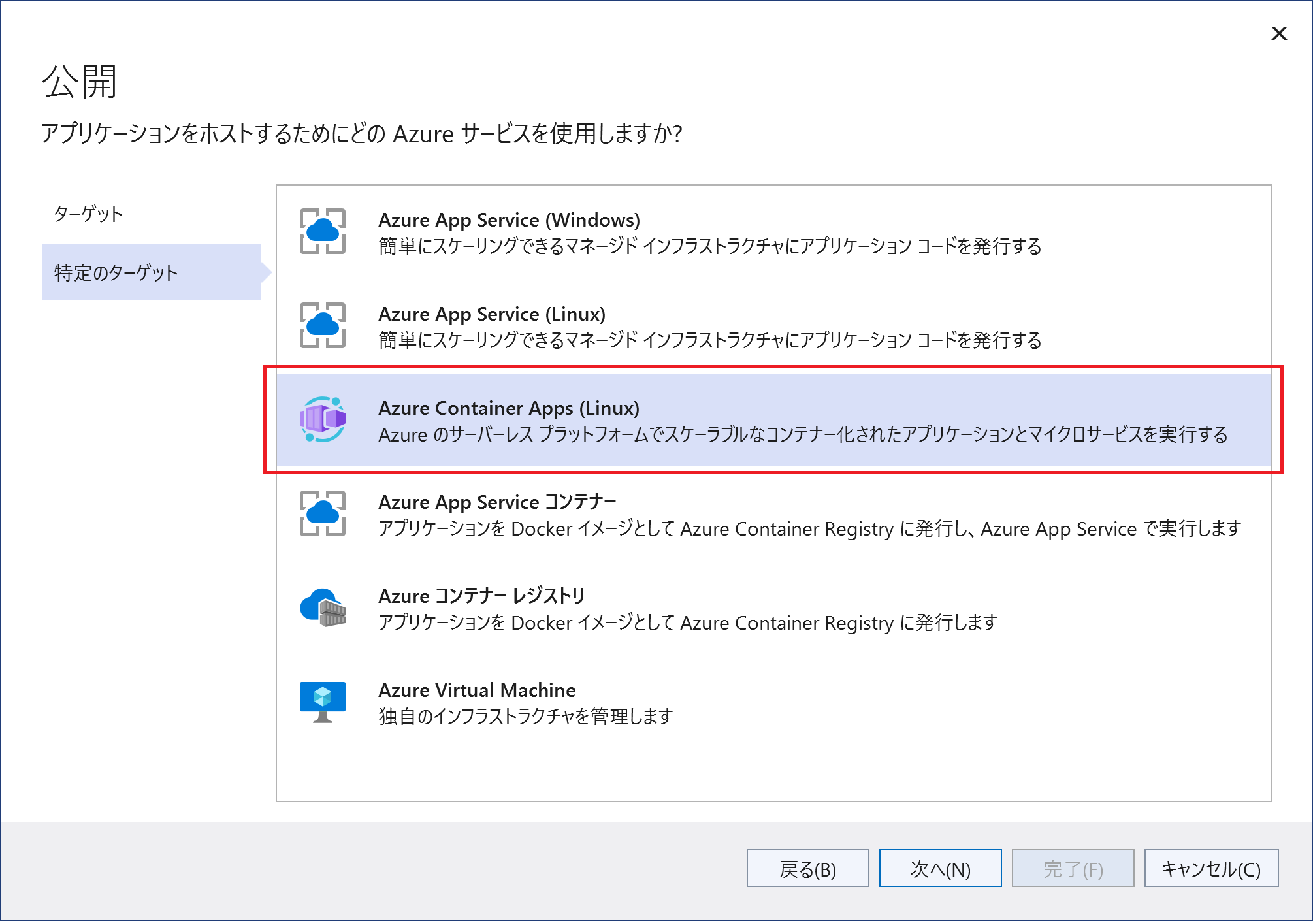
Task: Click the Azure Container Registry に発行します description
Action: pyautogui.click(x=688, y=622)
